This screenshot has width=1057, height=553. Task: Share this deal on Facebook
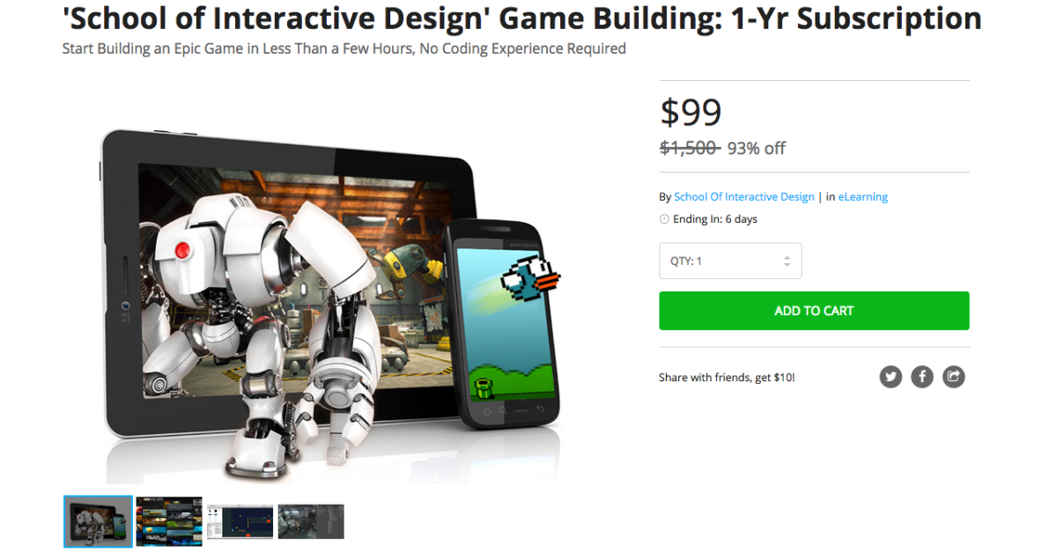pyautogui.click(x=921, y=377)
